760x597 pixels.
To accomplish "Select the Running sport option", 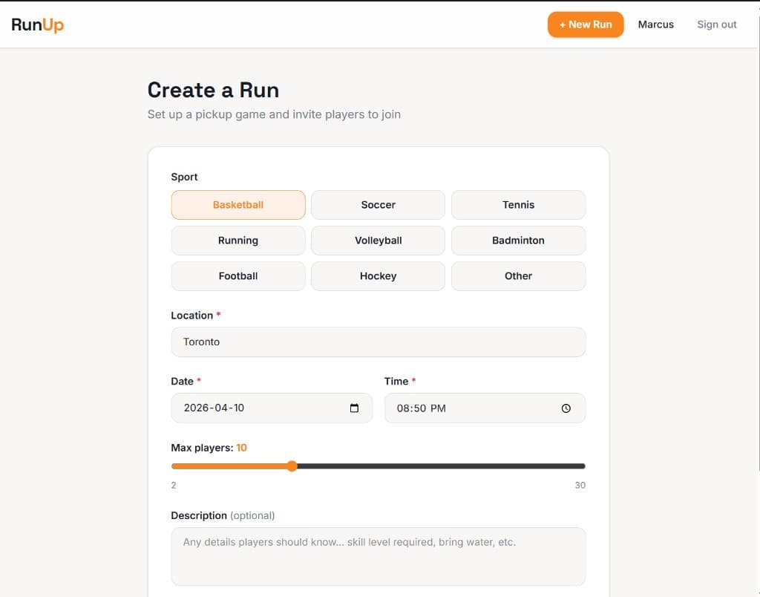I will [x=237, y=240].
